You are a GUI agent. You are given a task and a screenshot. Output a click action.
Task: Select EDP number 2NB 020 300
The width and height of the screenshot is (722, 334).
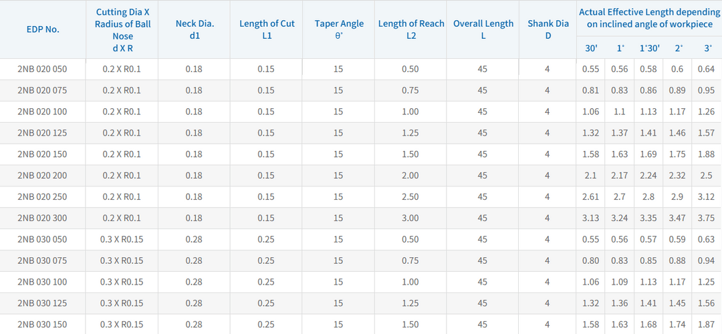click(42, 218)
